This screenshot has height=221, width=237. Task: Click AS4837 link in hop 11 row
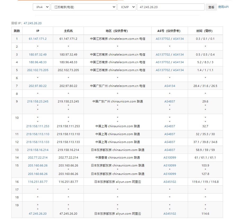(170, 134)
